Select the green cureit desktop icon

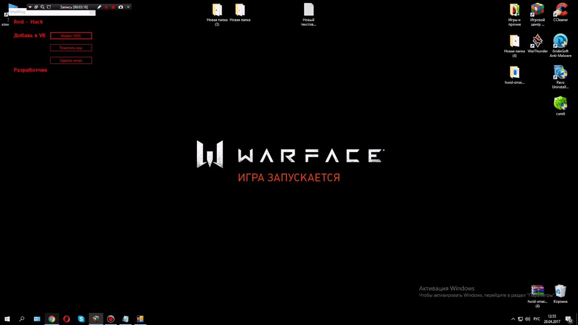coord(560,106)
